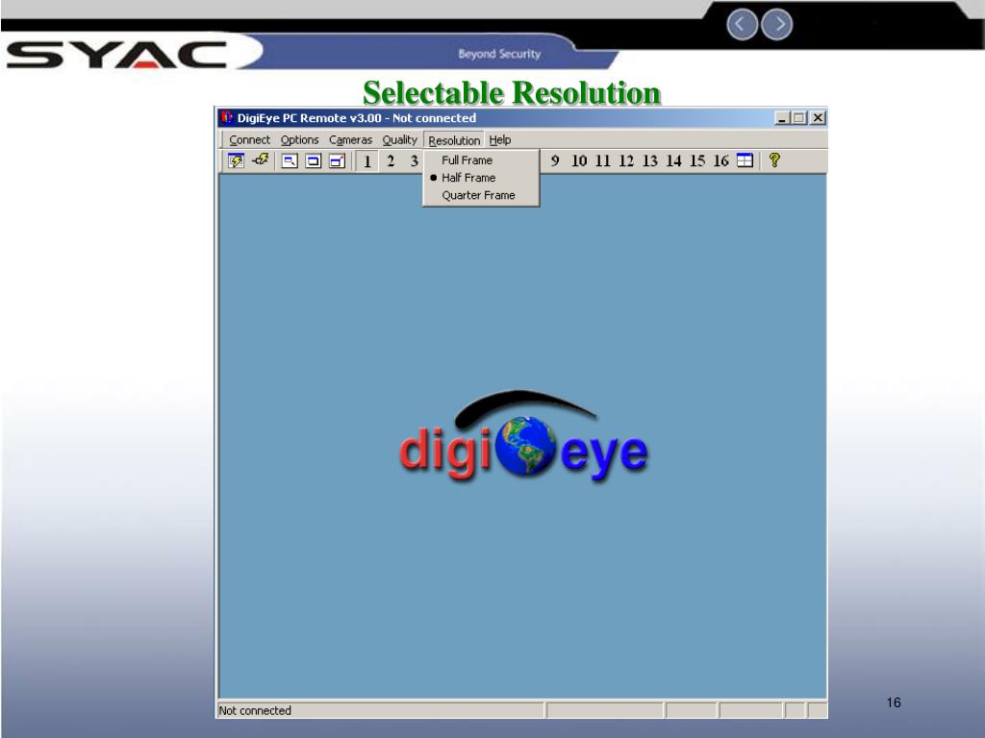Select camera 11 in toolbar
This screenshot has width=985, height=738.
[602, 160]
